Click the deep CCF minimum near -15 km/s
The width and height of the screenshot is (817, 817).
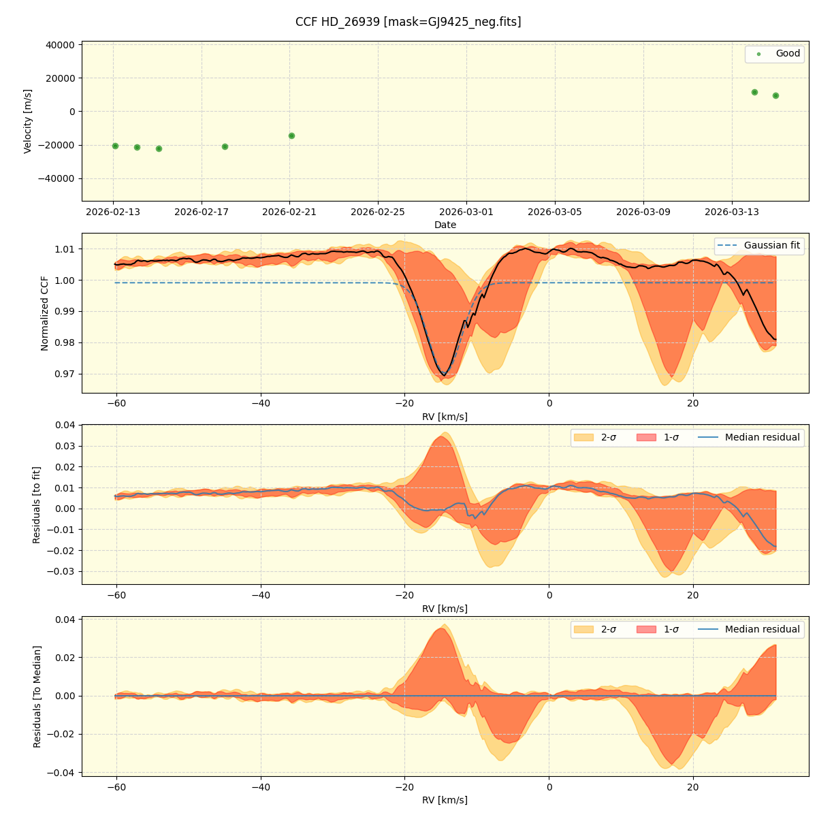coord(444,374)
